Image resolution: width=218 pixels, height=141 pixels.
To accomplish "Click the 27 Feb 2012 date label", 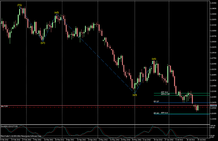I will [x=27, y=140].
